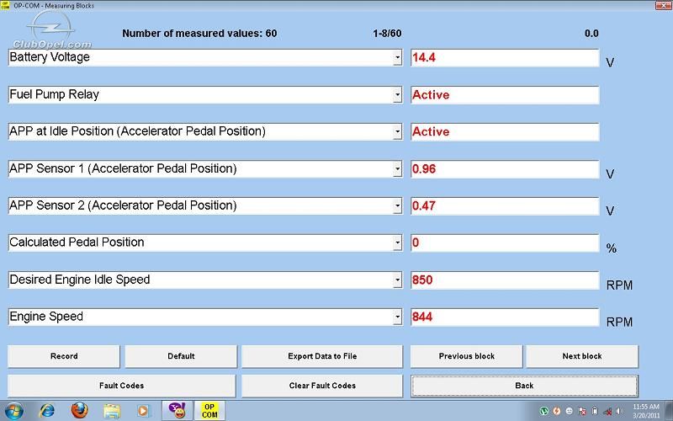Screen dimensions: 673x421
Task: Switch to Yahoo Messenger taskbar item
Action: tap(177, 411)
